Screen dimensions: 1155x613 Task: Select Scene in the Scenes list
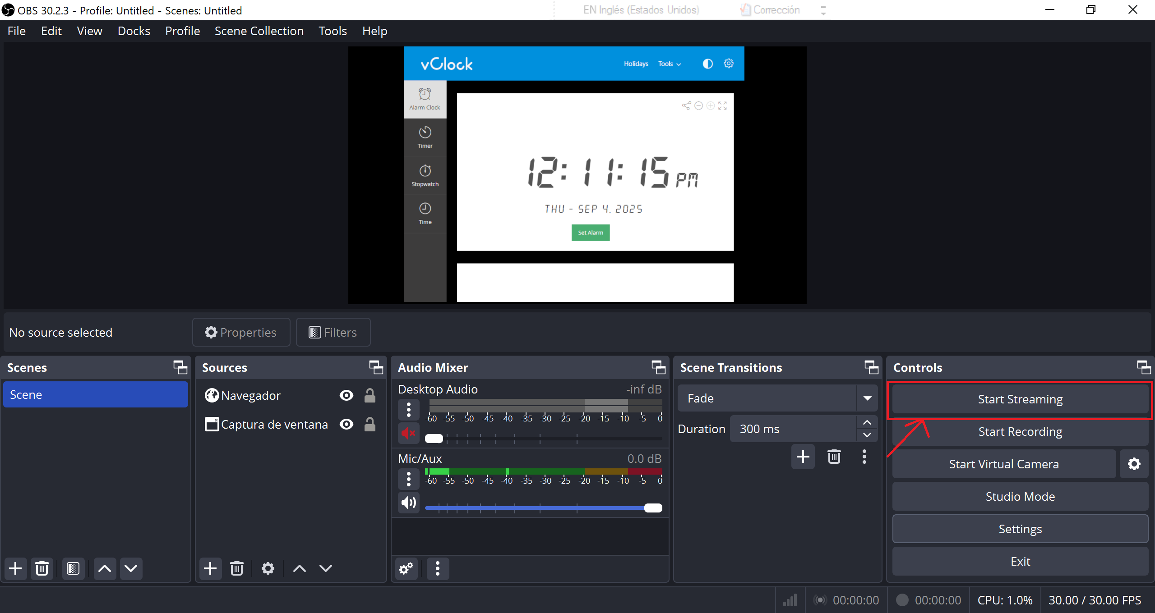click(96, 394)
